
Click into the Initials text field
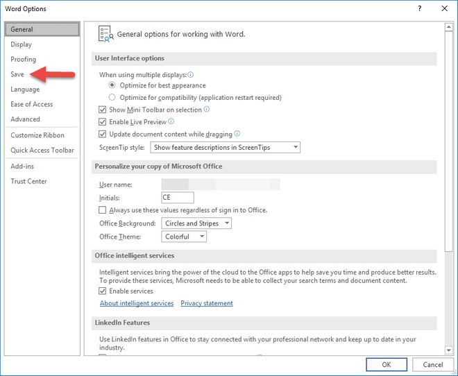coord(177,197)
